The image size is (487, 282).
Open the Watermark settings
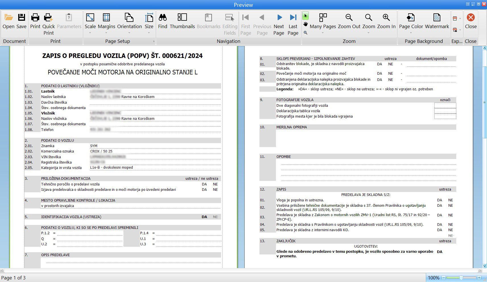pos(437,18)
